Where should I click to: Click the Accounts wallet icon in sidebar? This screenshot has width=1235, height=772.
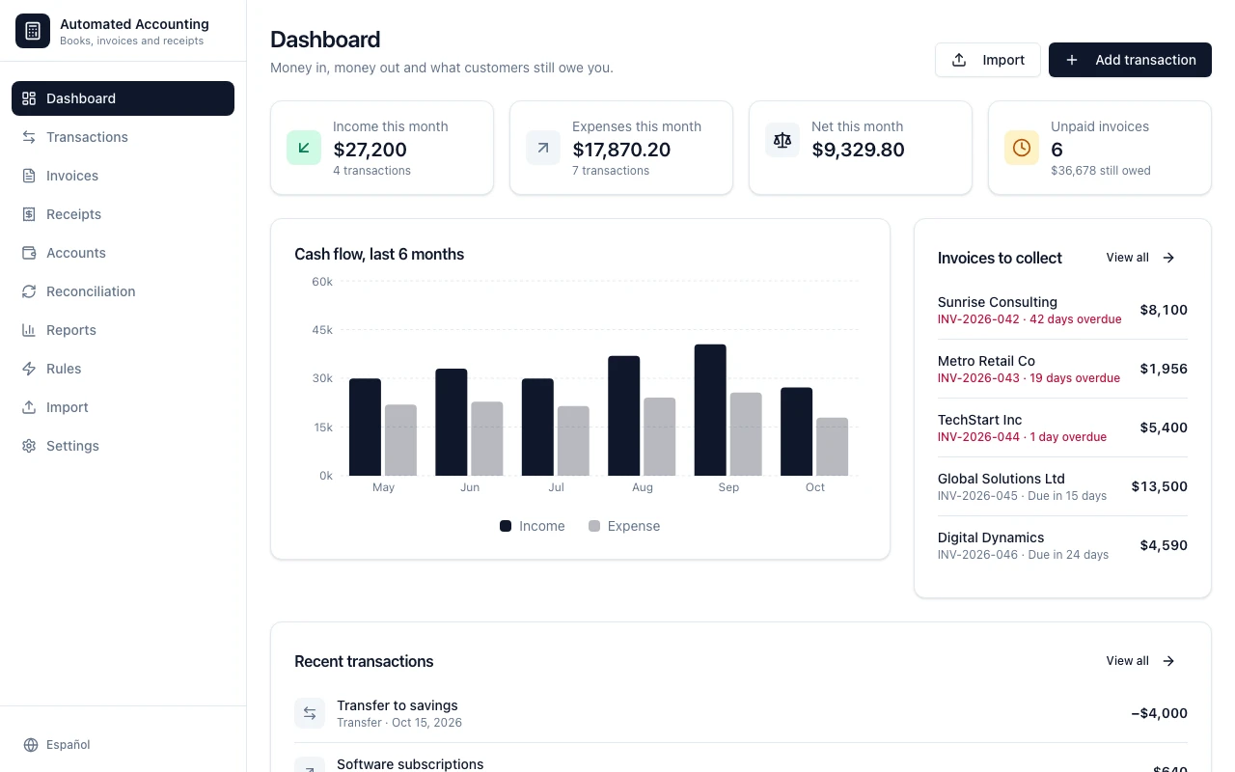[29, 253]
